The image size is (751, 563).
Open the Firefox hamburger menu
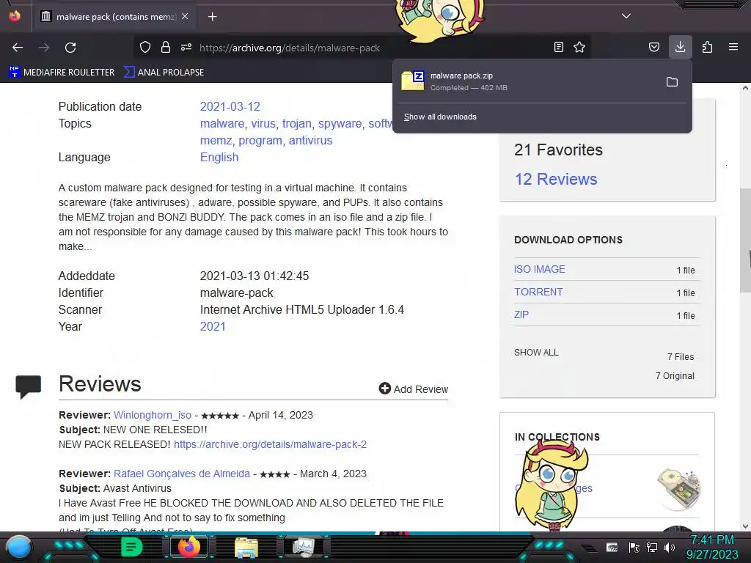(733, 47)
